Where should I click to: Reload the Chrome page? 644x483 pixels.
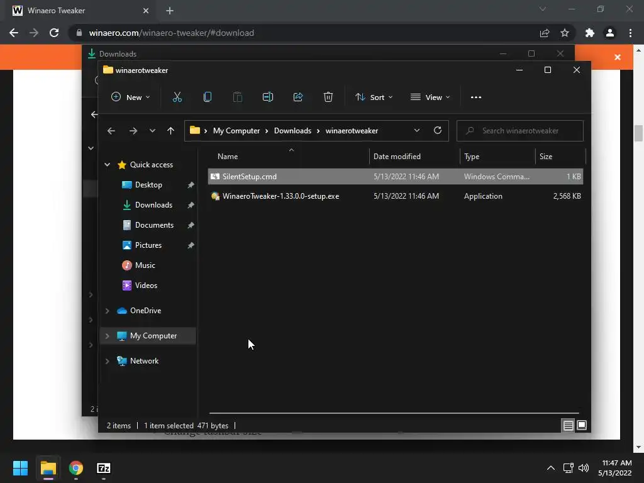pyautogui.click(x=54, y=33)
